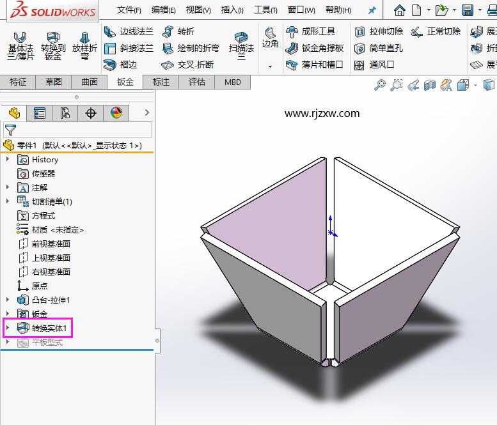
Task: Open the DimXpertManager crosshair panel icon
Action: (x=91, y=112)
